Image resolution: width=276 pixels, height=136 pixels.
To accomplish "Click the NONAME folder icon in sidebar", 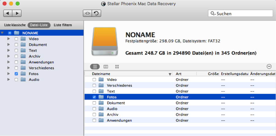I will [x=17, y=33].
